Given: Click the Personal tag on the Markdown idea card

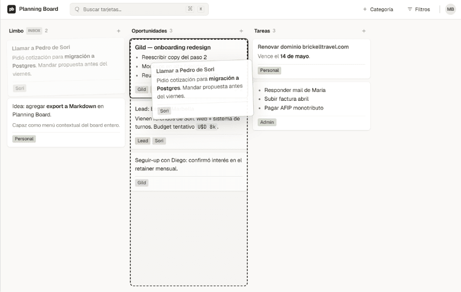Looking at the screenshot, I should point(24,139).
